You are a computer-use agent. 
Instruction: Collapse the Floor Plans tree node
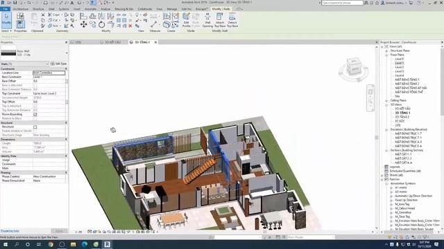pos(386,55)
